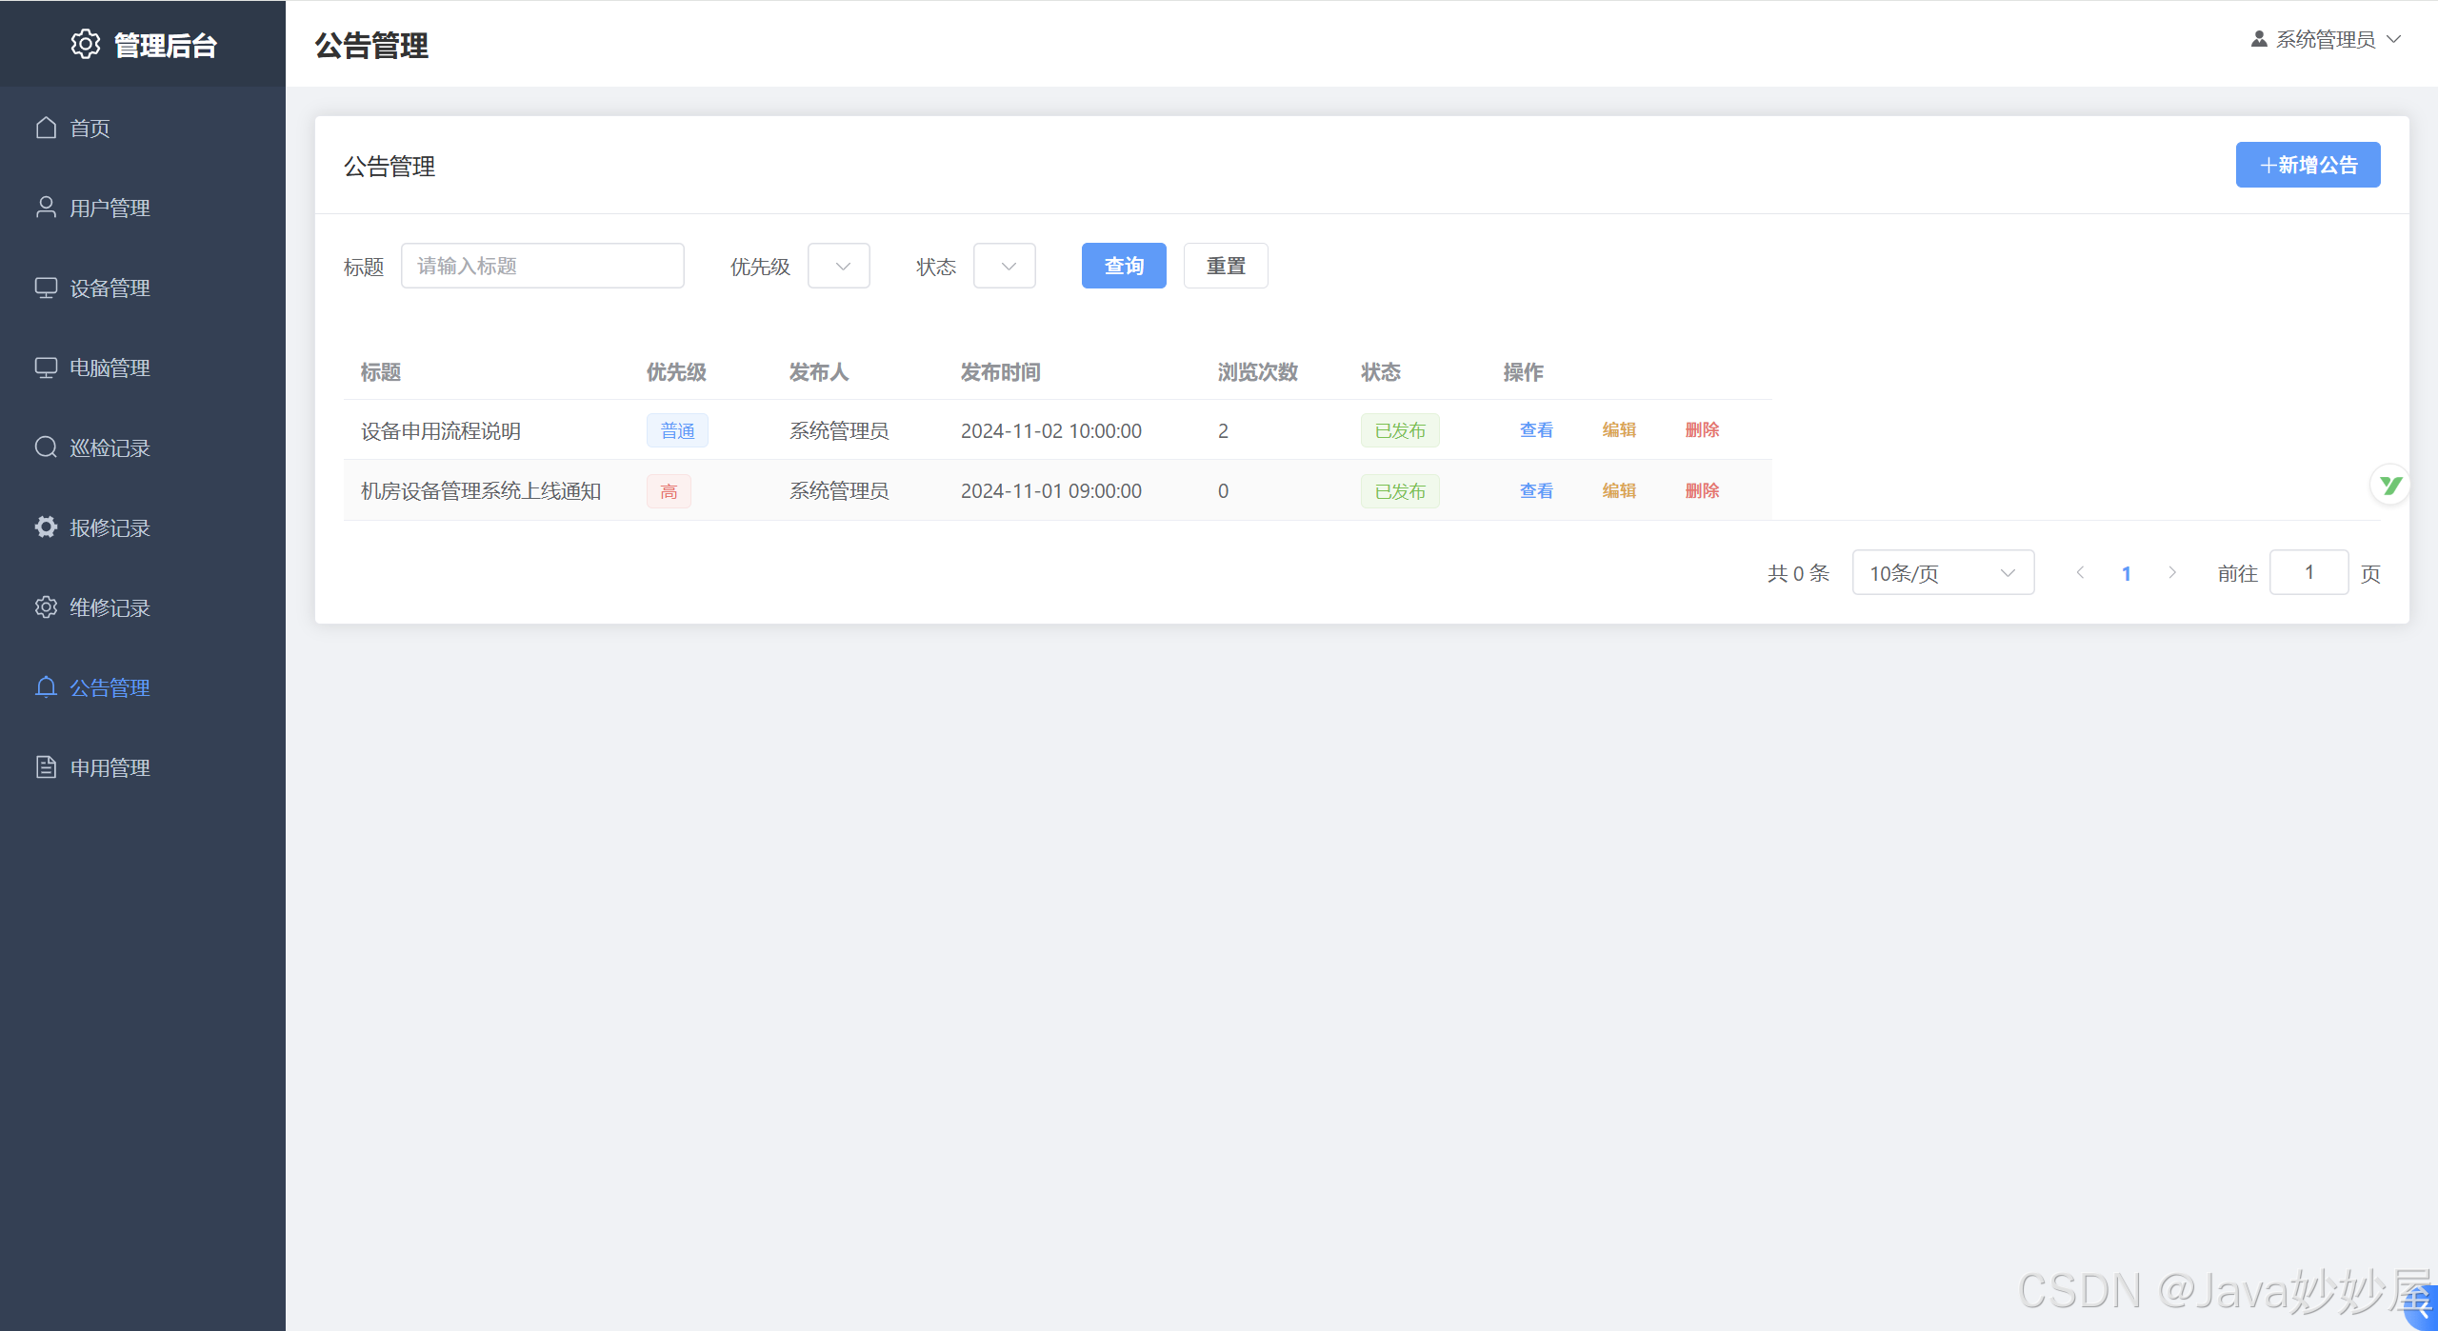Open the 设备管理 menu item

click(x=143, y=288)
